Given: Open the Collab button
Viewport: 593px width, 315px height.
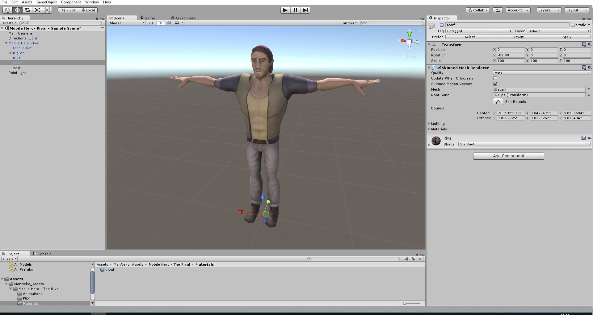Looking at the screenshot, I should pyautogui.click(x=477, y=10).
